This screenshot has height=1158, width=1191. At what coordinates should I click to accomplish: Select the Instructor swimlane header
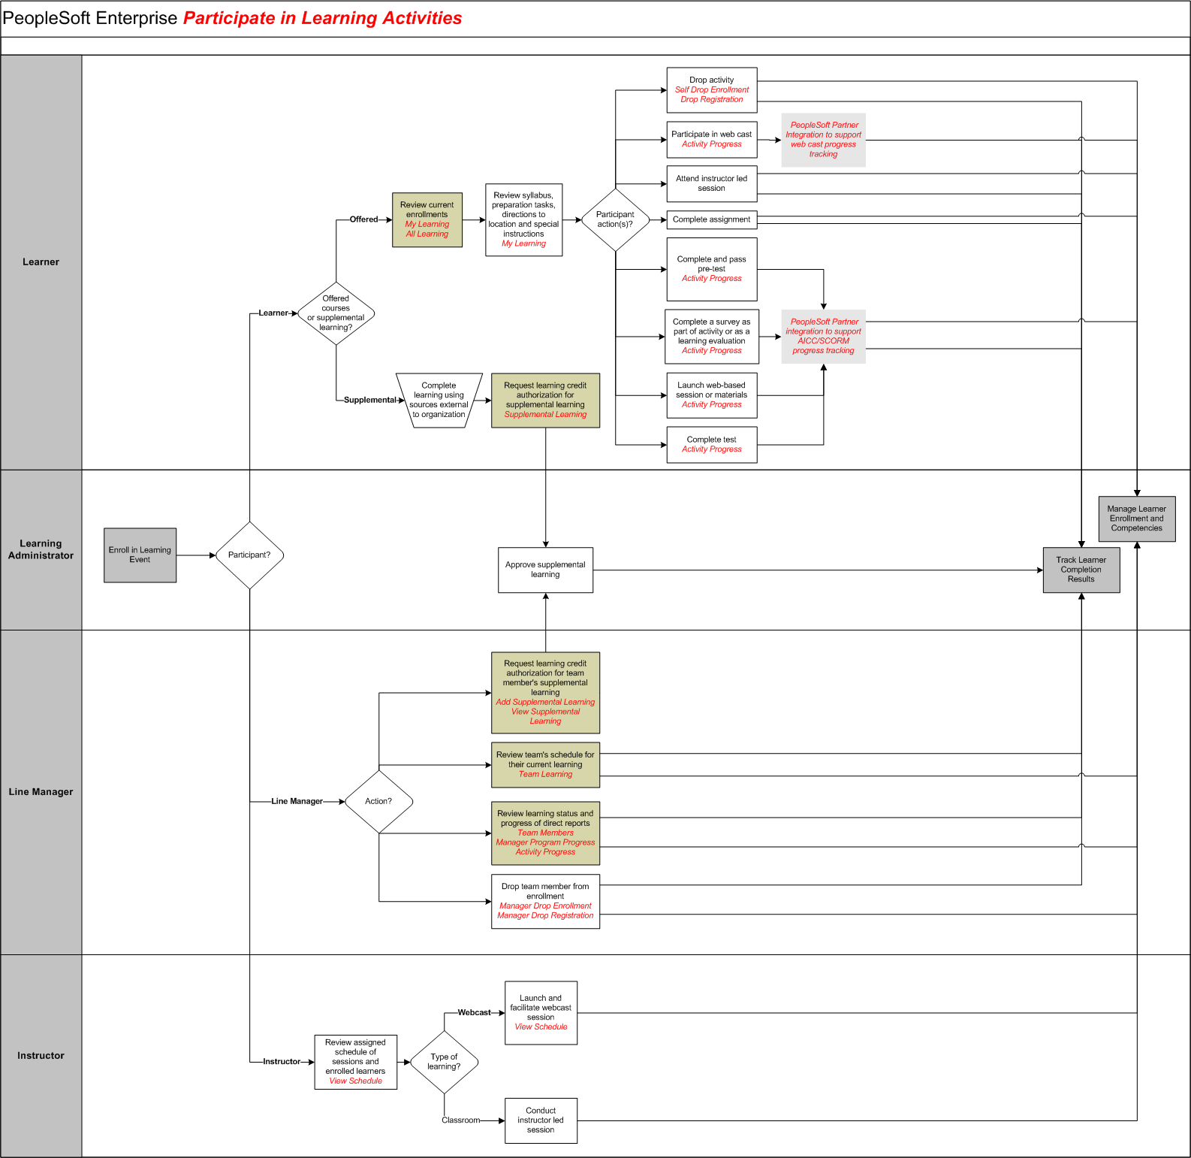(x=41, y=1056)
